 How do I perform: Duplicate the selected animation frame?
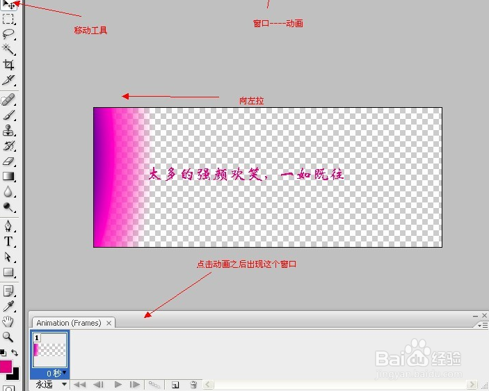(175, 385)
